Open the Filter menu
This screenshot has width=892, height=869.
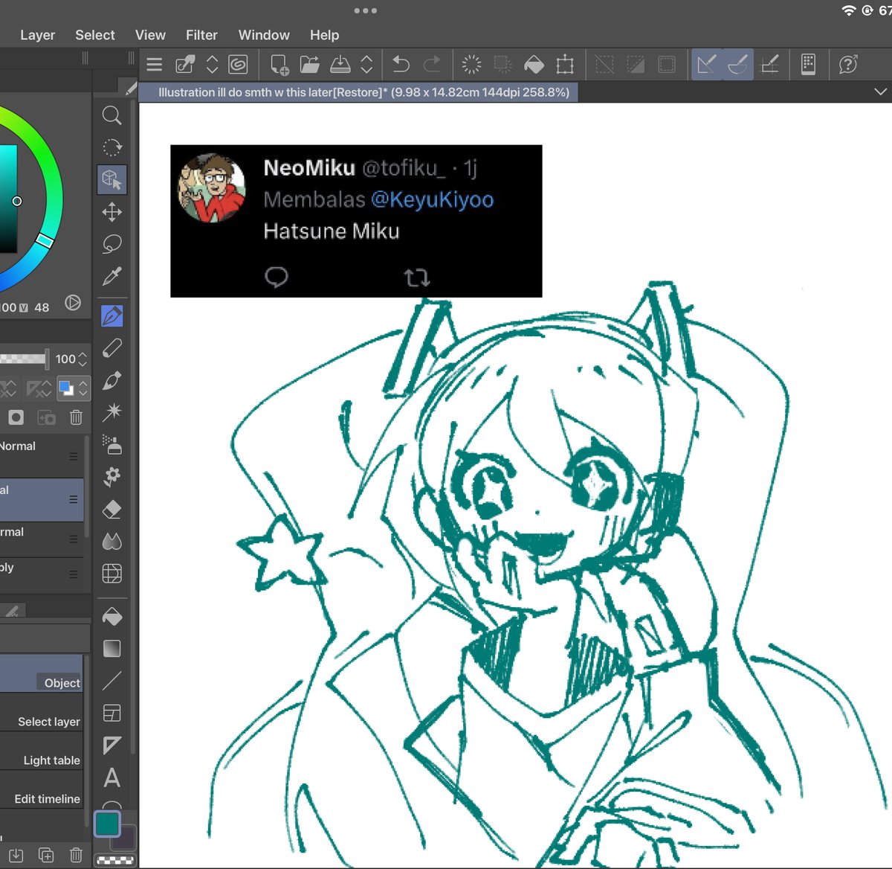click(201, 35)
